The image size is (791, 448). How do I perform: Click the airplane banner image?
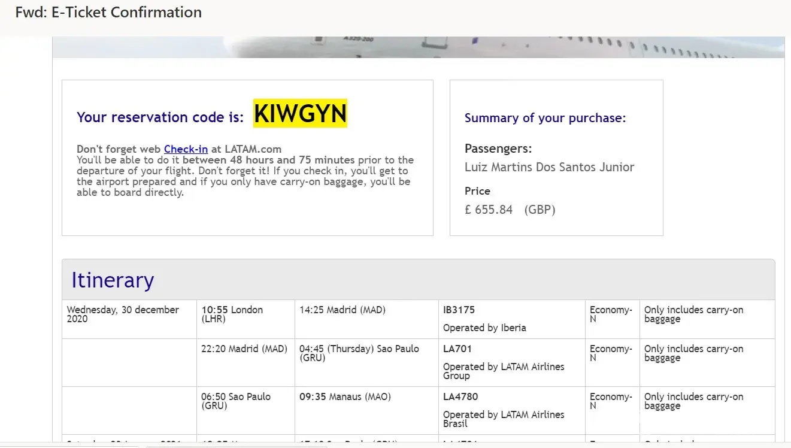[x=418, y=47]
